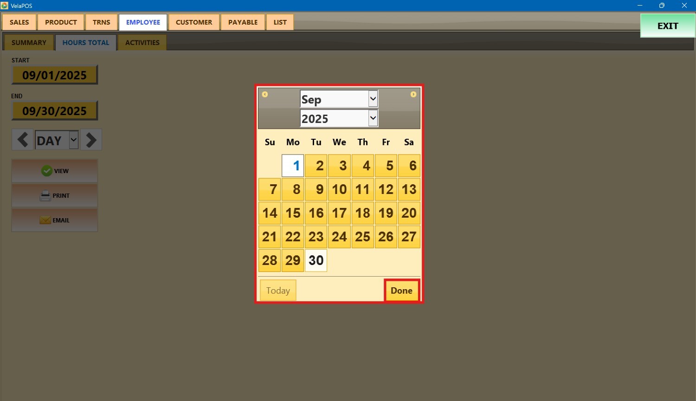
Task: Open the year dropdown showing 2025
Action: click(339, 118)
